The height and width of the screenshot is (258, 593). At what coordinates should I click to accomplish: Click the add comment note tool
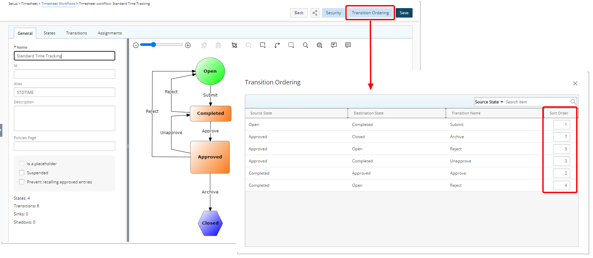[x=334, y=45]
